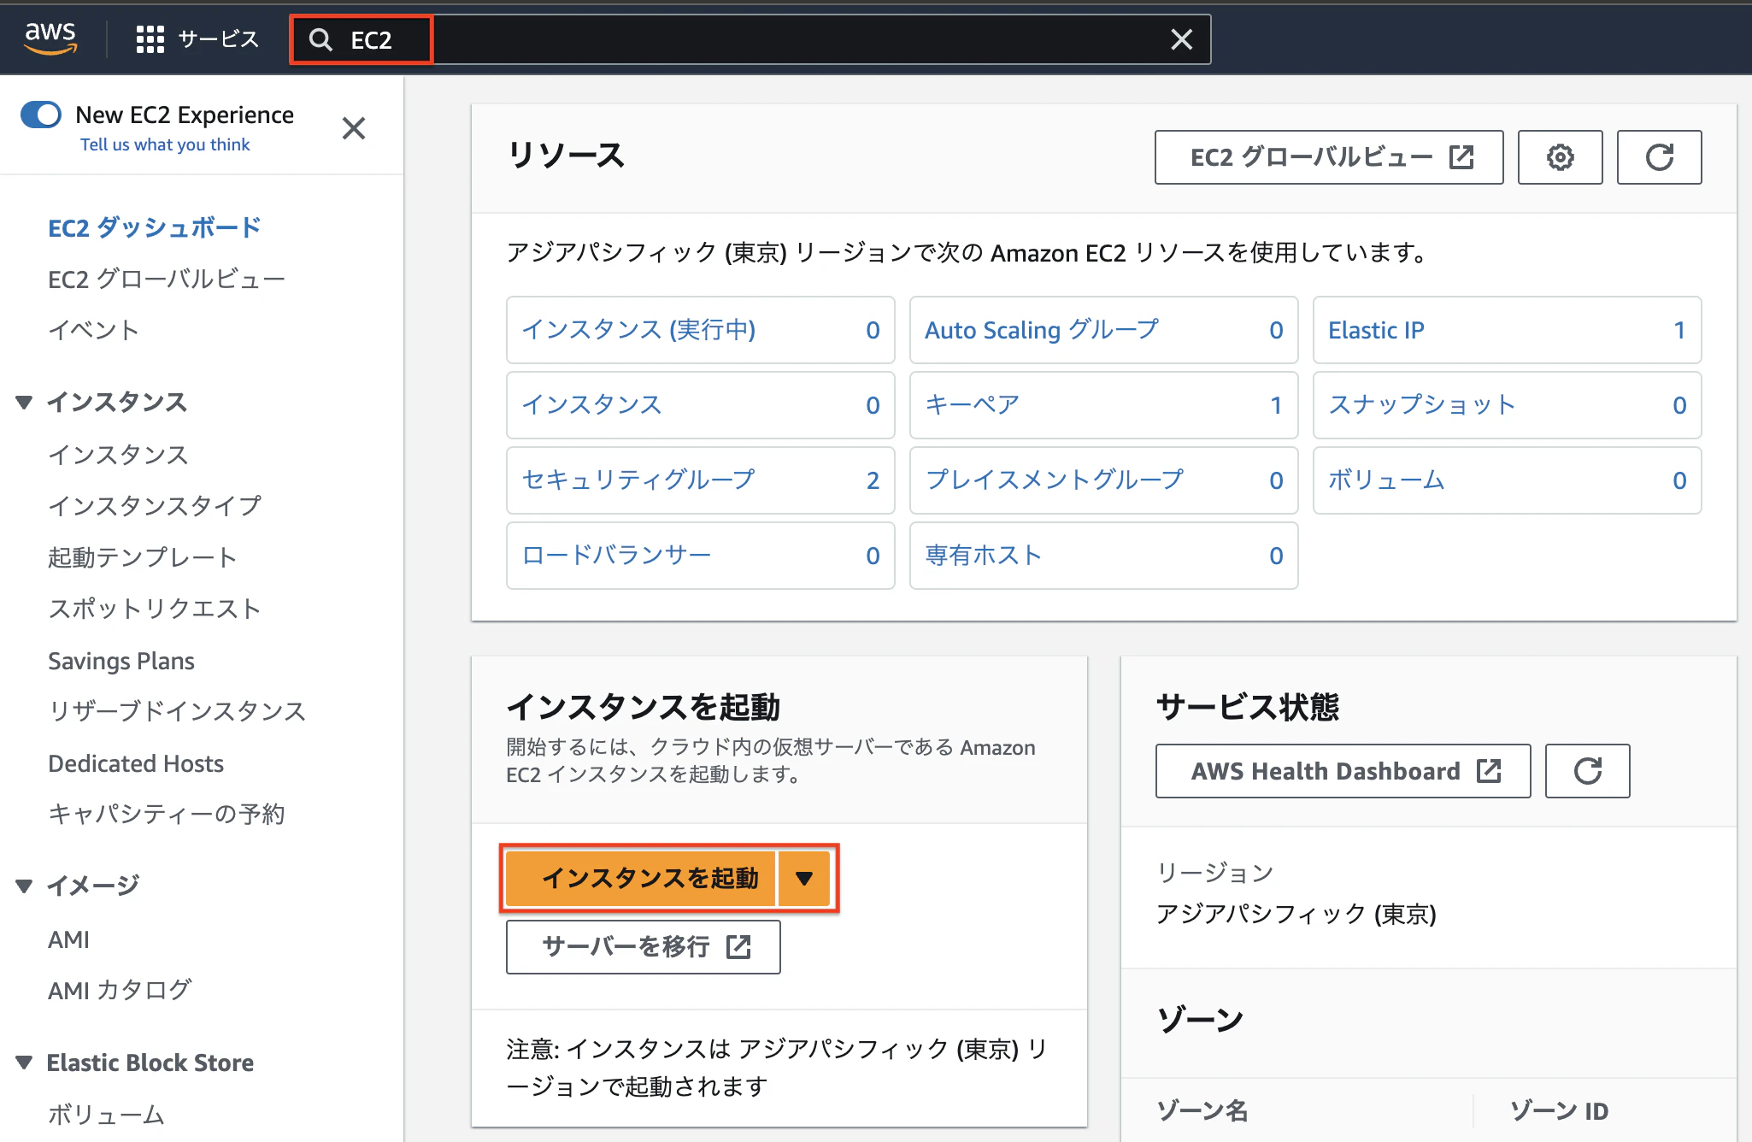
Task: Open キーペア resource card
Action: [1104, 405]
